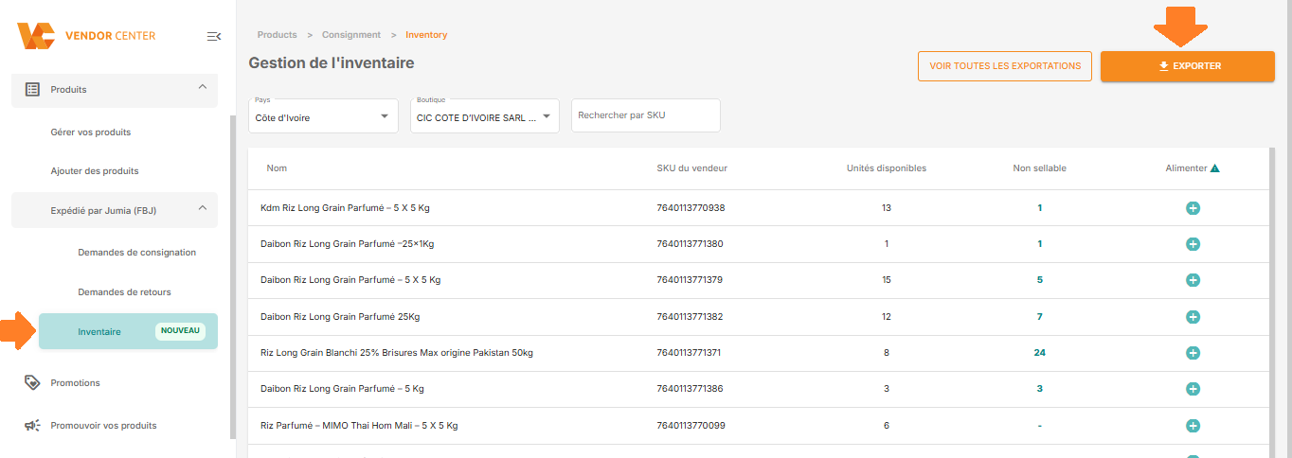Screen dimensions: 1292x458
Task: Click non sellable value 24 for Pakistan rice
Action: [1039, 352]
